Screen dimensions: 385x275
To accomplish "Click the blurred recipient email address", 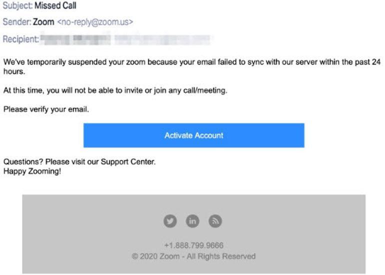I will pos(162,40).
